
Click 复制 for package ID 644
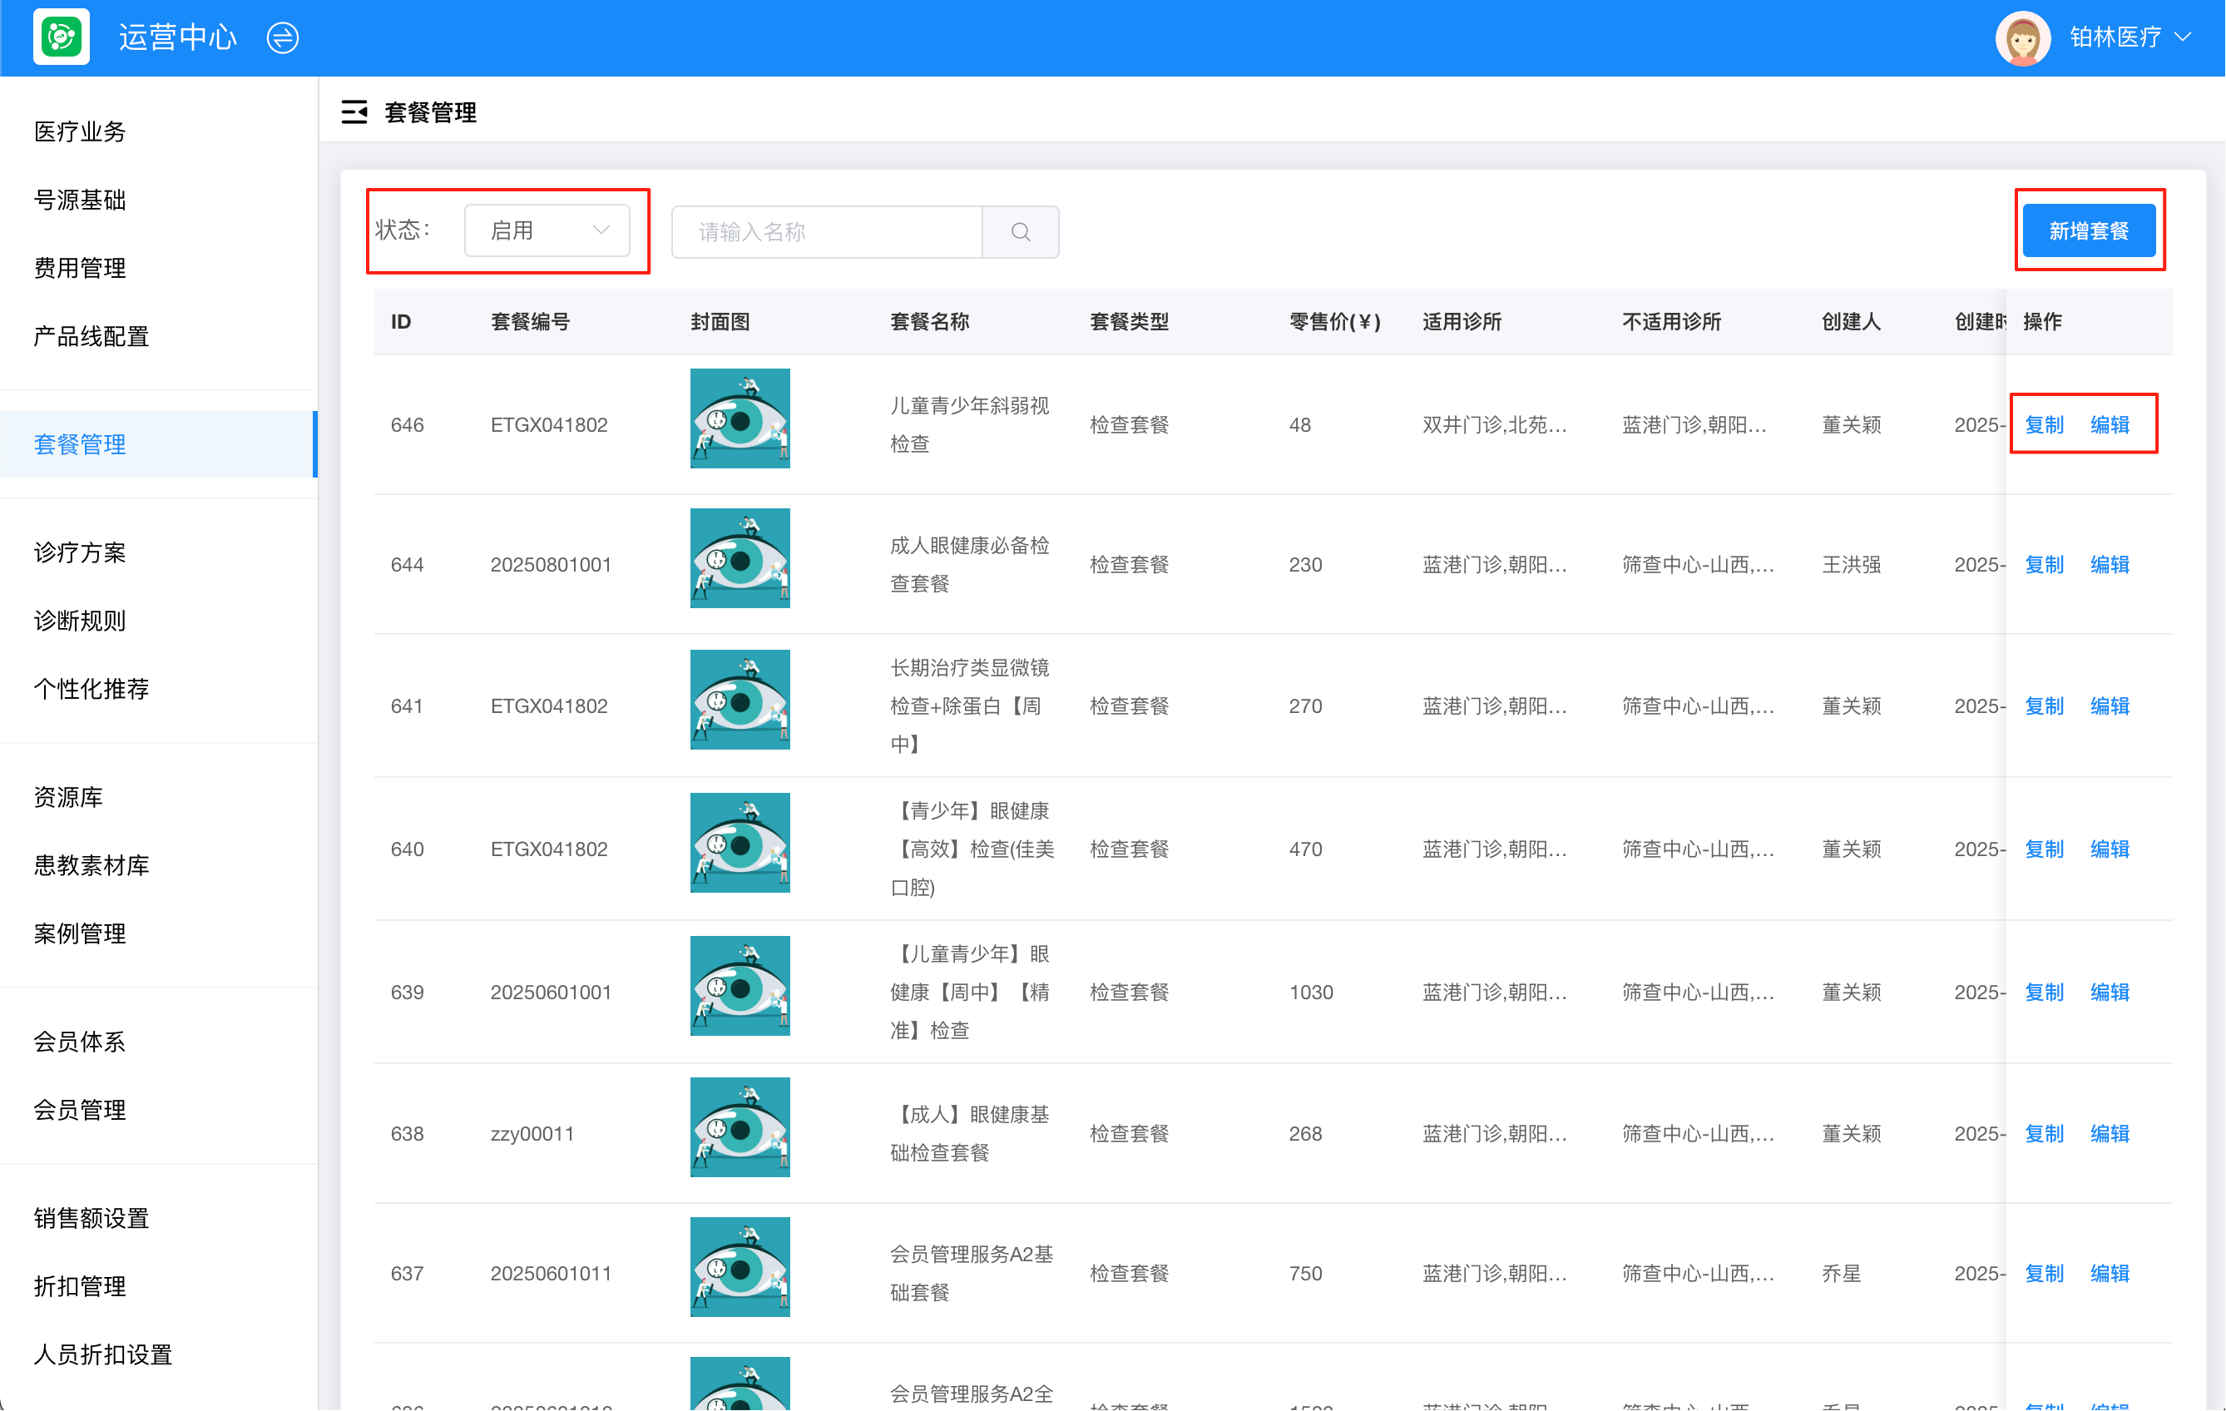click(2044, 564)
